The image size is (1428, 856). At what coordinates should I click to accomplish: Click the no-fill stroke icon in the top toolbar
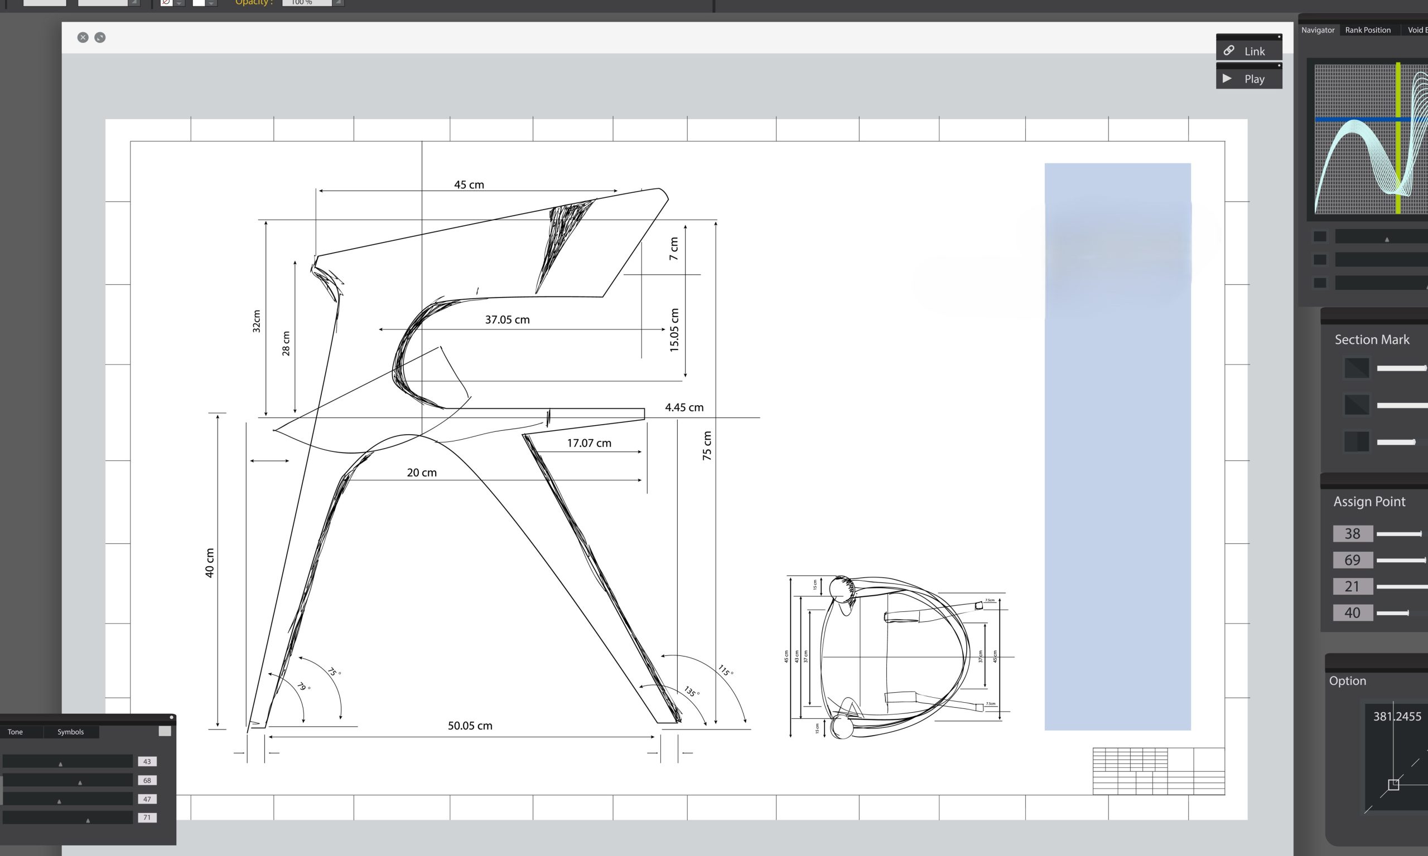pos(166,2)
